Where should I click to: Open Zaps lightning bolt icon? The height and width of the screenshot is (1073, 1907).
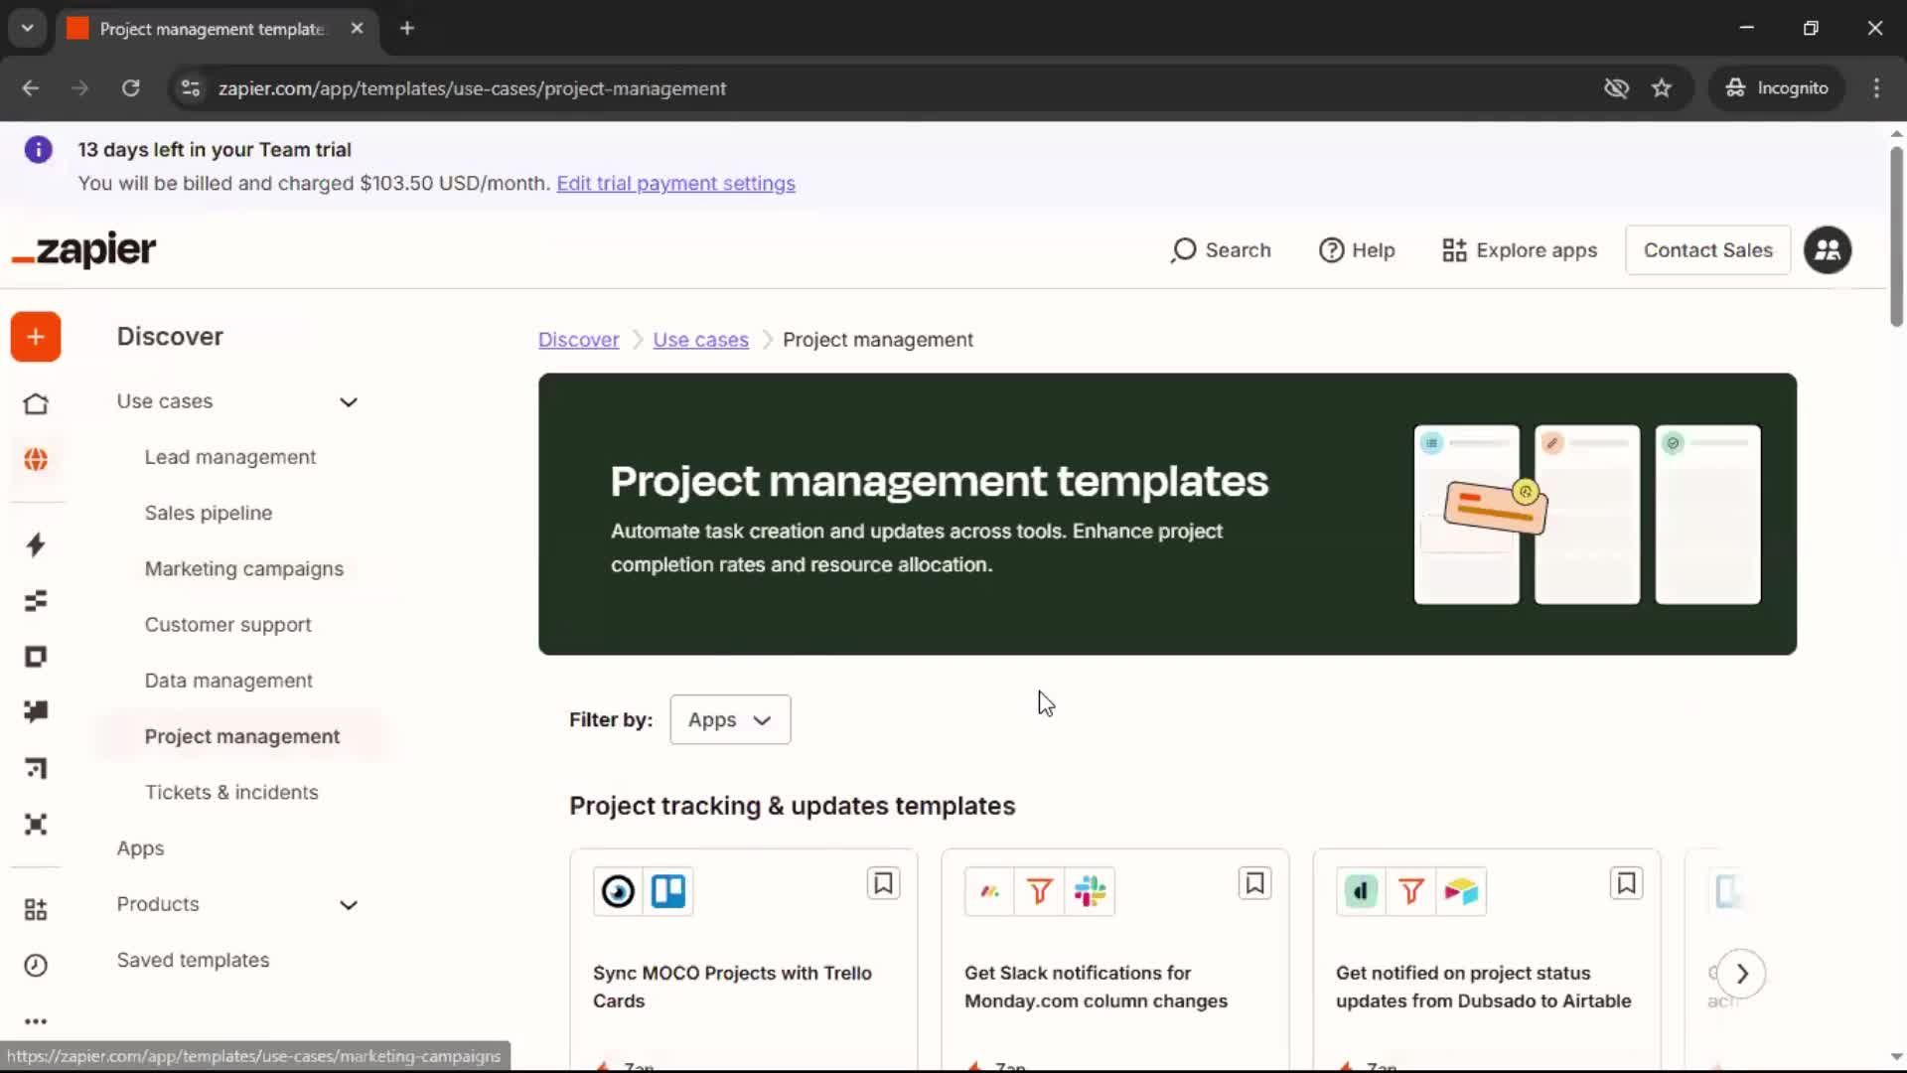tap(36, 544)
